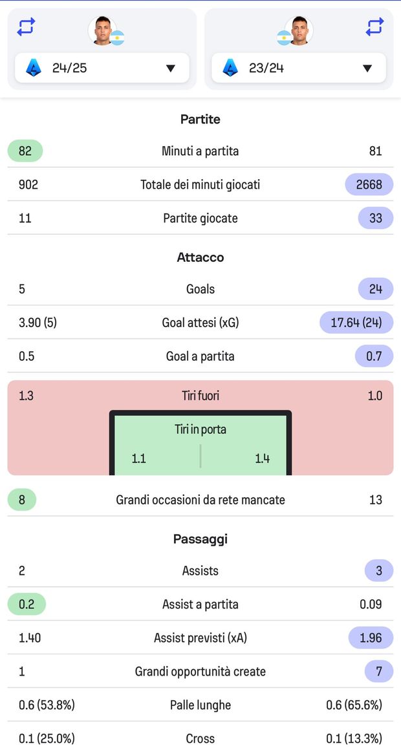This screenshot has width=401, height=750.
Task: Expand the left season dropdown arrow
Action: (x=171, y=68)
